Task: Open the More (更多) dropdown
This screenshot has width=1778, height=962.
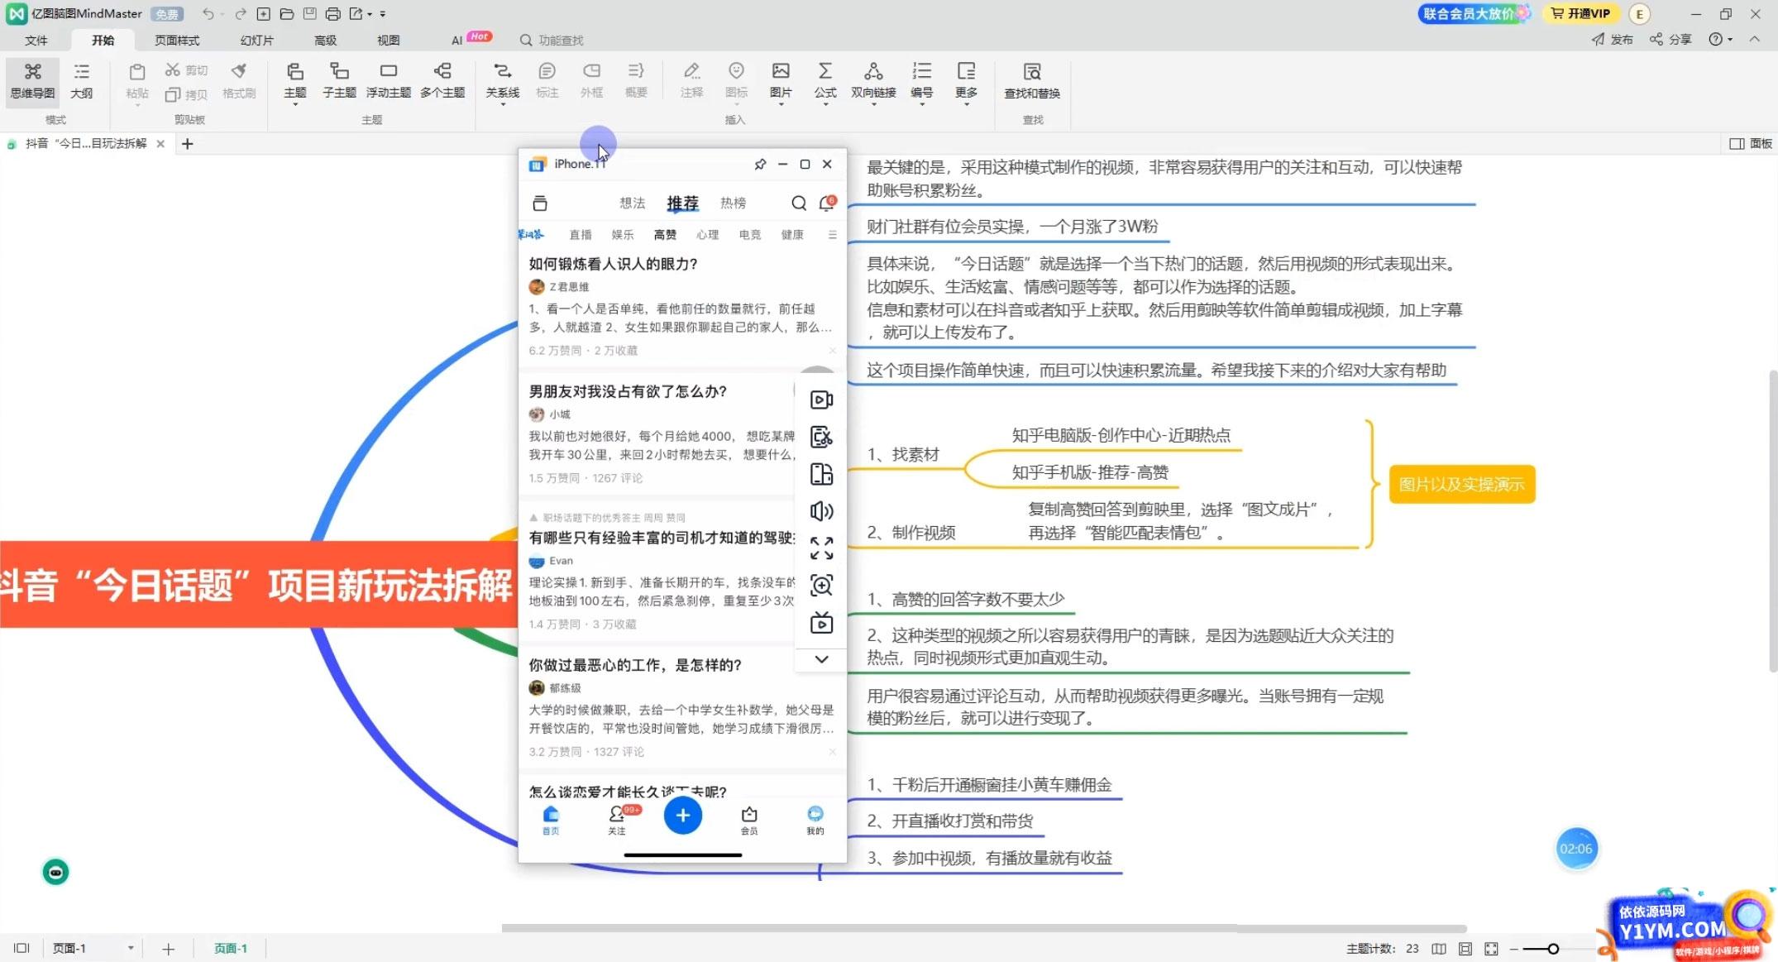Action: coord(966,105)
